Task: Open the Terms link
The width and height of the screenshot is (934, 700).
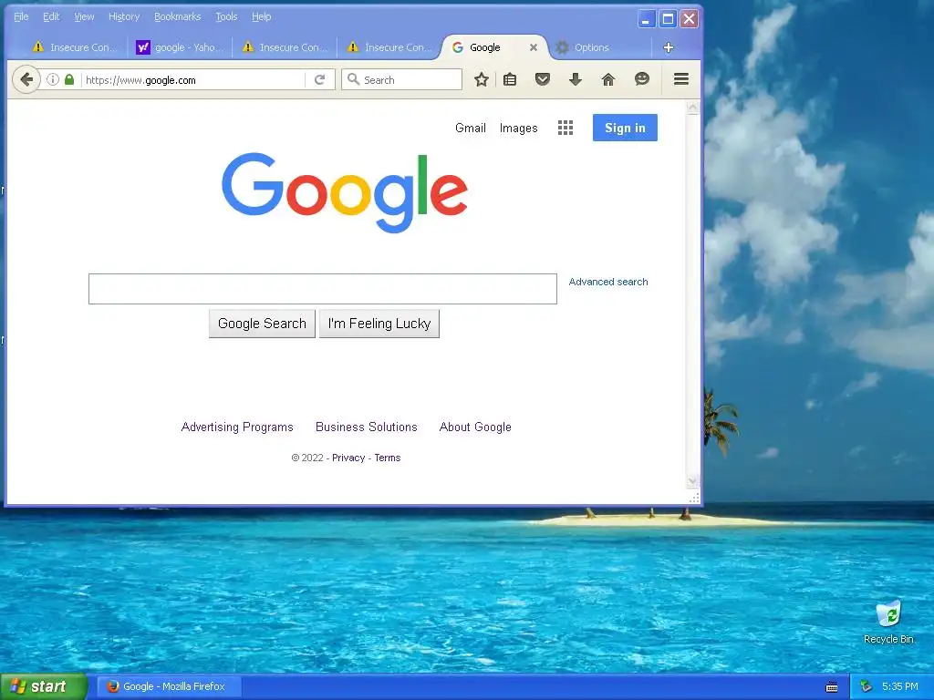Action: [387, 458]
